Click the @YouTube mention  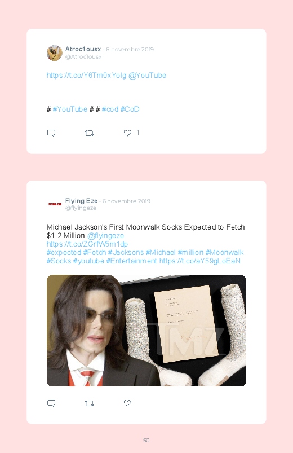coord(147,76)
